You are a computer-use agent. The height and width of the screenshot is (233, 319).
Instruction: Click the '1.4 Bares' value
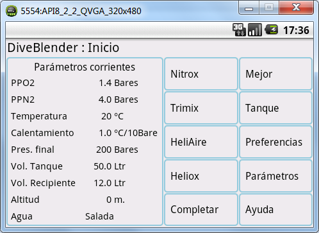[x=119, y=83]
